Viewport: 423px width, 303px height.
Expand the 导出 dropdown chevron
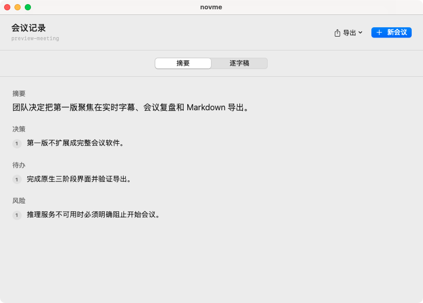(360, 32)
